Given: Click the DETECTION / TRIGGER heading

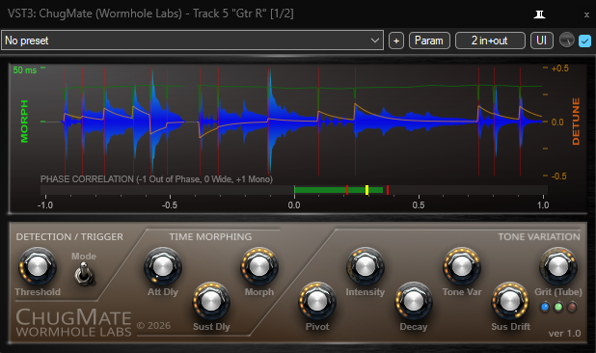Looking at the screenshot, I should tap(69, 236).
